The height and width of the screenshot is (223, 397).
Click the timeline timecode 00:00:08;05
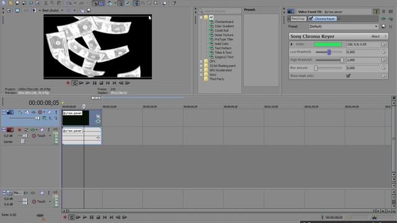[44, 103]
